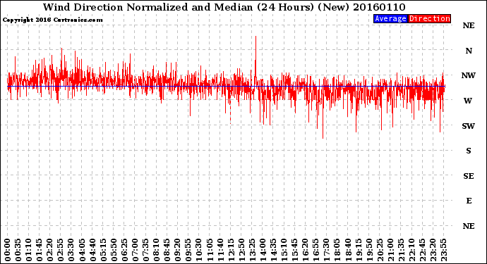Click the 04:40 time axis label
This screenshot has width=487, height=264.
point(92,250)
